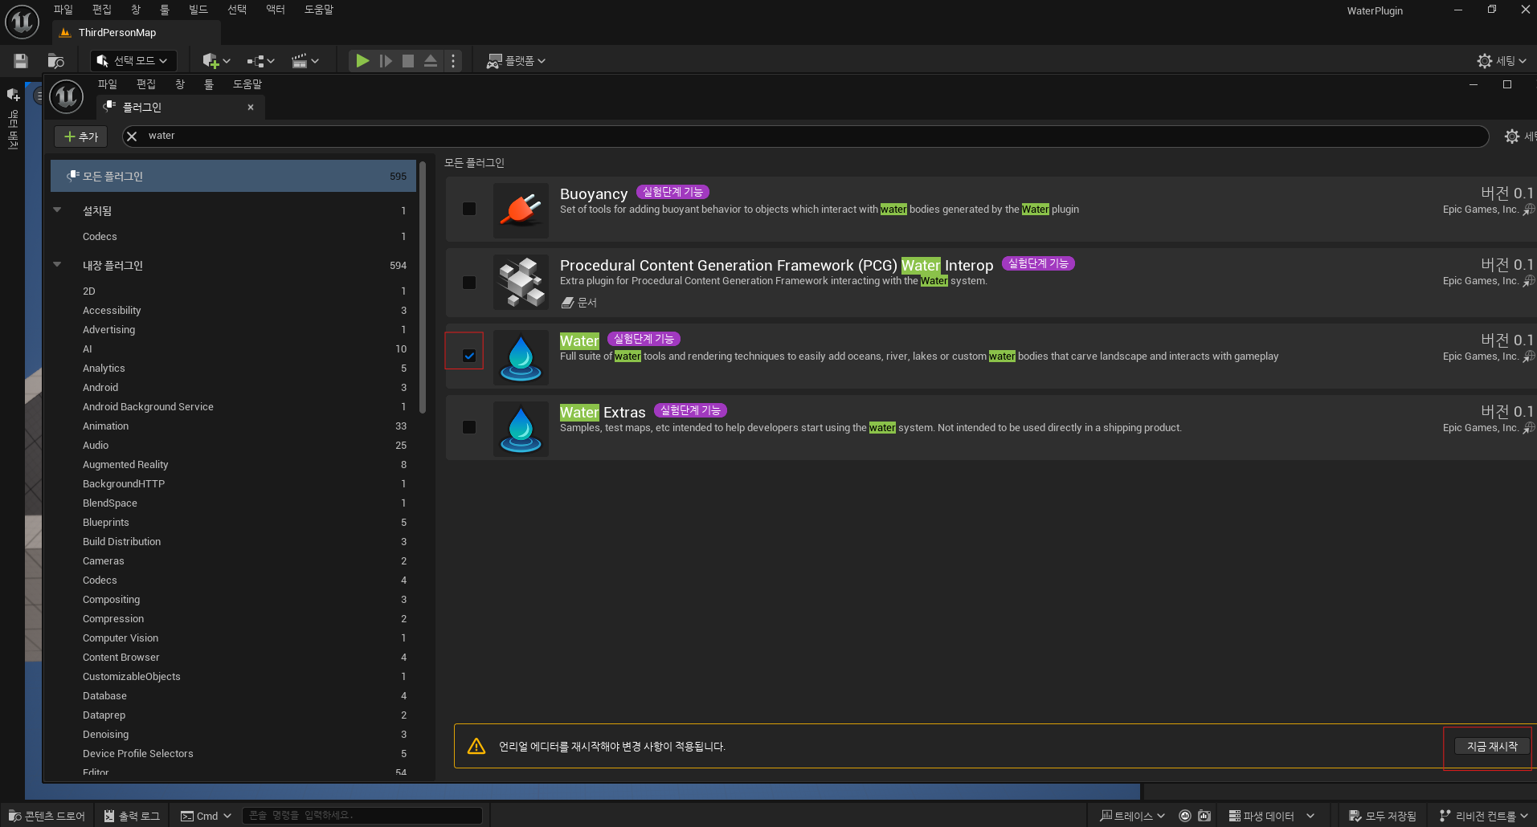Clear the water search with X icon
The width and height of the screenshot is (1537, 827).
point(132,136)
